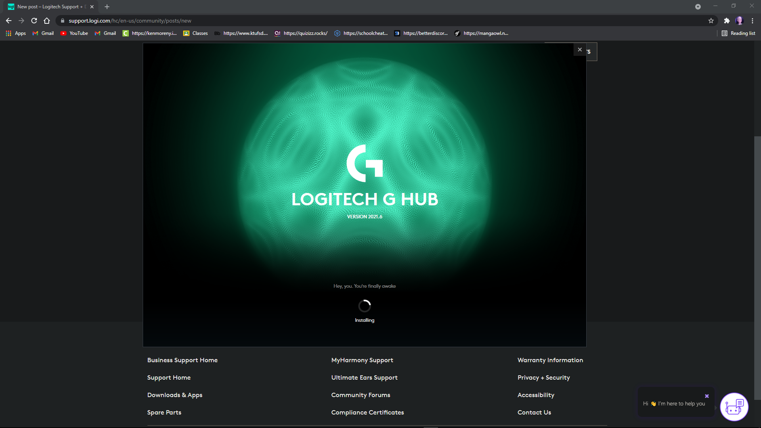
Task: Close the G Hub installer overlay
Action: 579,50
